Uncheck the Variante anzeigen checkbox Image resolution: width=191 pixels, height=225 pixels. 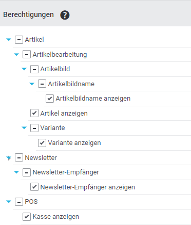point(42,143)
